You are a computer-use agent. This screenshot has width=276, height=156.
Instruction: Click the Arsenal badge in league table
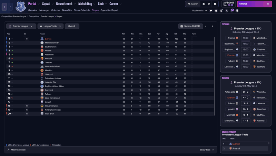[x=42, y=51]
